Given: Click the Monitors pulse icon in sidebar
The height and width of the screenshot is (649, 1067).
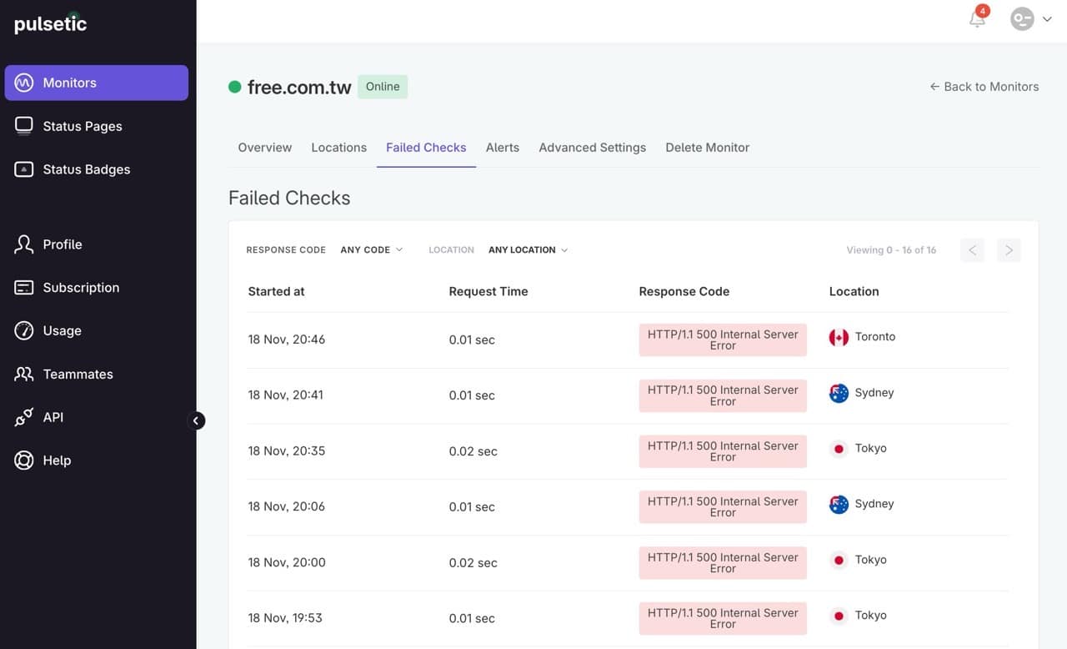Looking at the screenshot, I should [24, 83].
